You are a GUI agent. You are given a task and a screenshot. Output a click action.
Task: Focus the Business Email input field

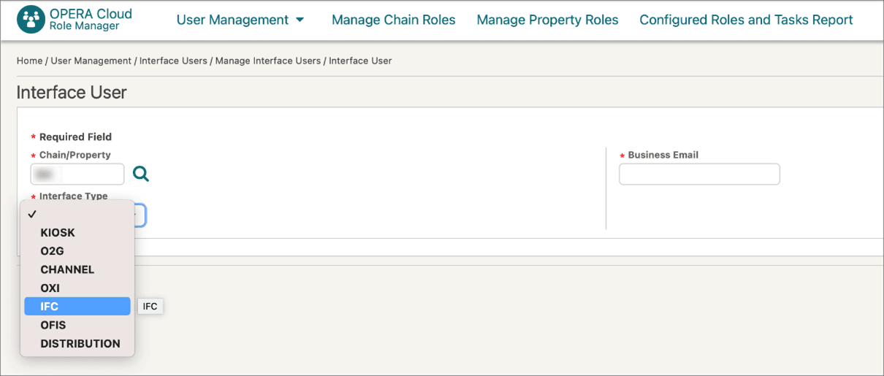[699, 174]
